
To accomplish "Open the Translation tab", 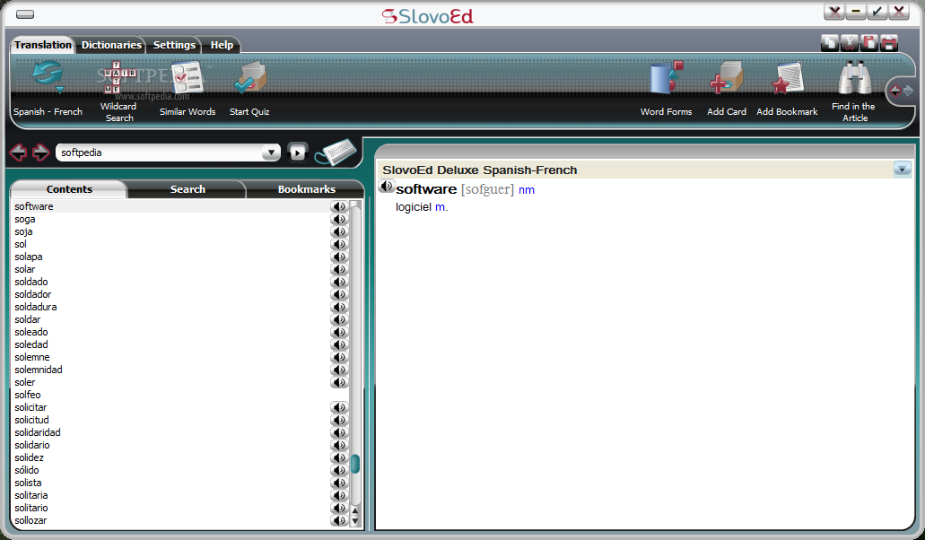I will point(42,45).
